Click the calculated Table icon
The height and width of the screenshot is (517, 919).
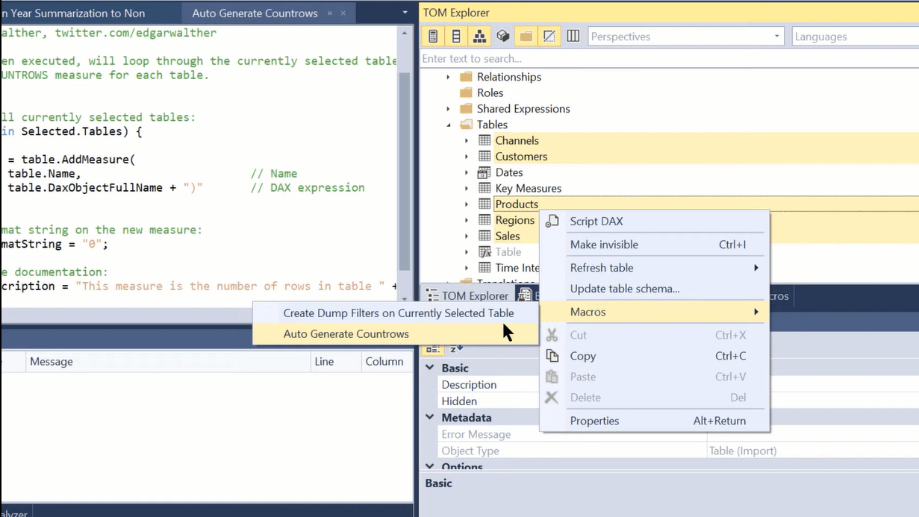485,252
